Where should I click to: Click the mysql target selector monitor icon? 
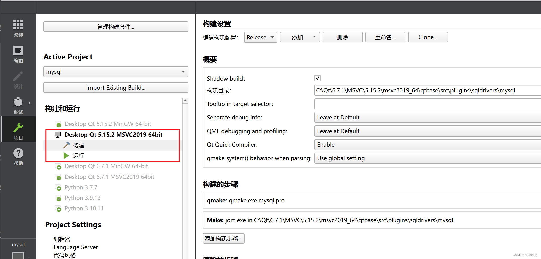[18, 255]
